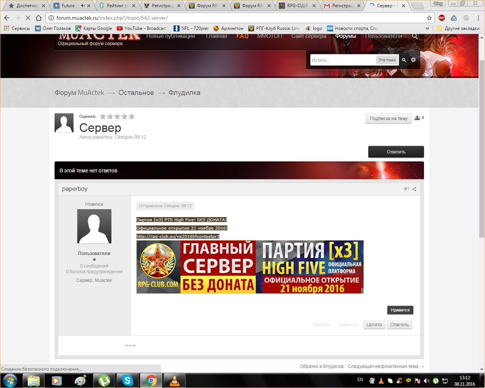Open the AdBlock Plus extension icon
The width and height of the screenshot is (485, 388).
point(442,18)
